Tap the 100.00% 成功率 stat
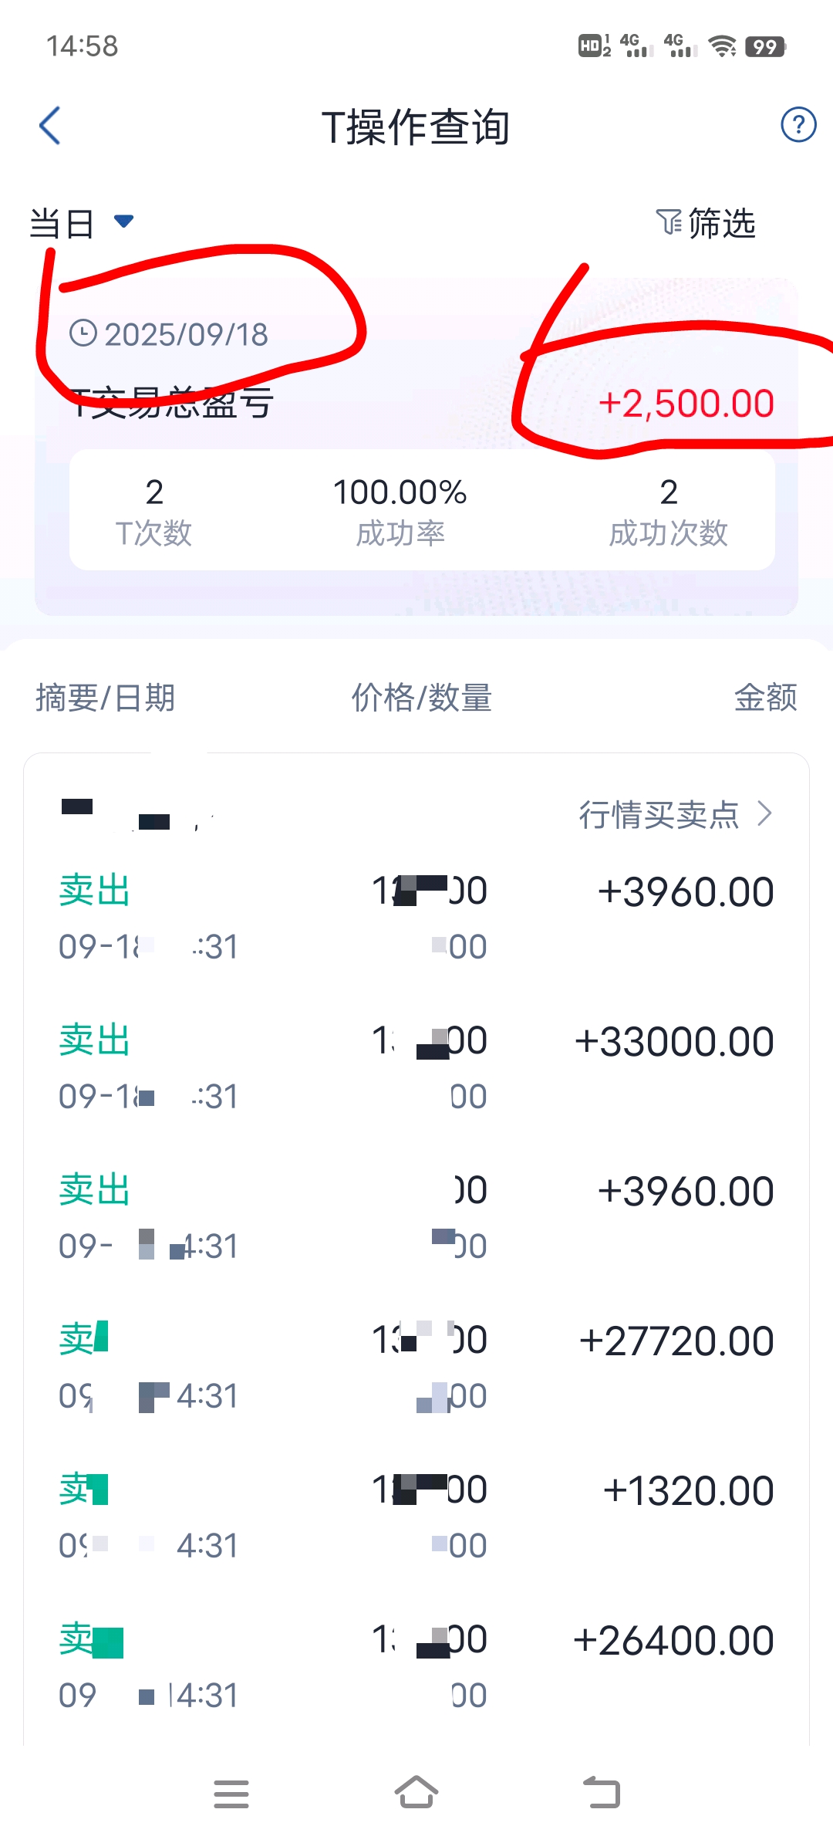The width and height of the screenshot is (833, 1843). 400,512
